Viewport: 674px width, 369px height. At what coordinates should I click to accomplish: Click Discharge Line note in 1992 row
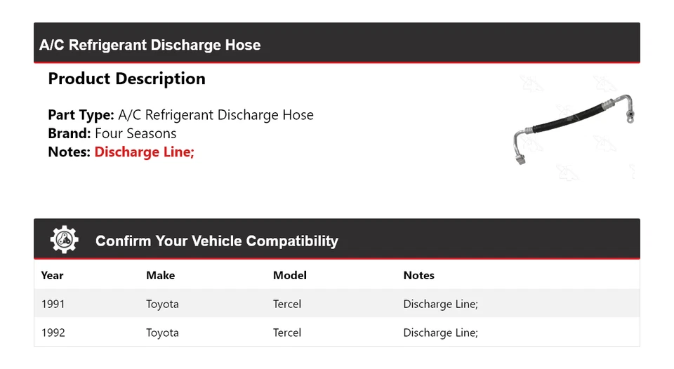point(440,333)
